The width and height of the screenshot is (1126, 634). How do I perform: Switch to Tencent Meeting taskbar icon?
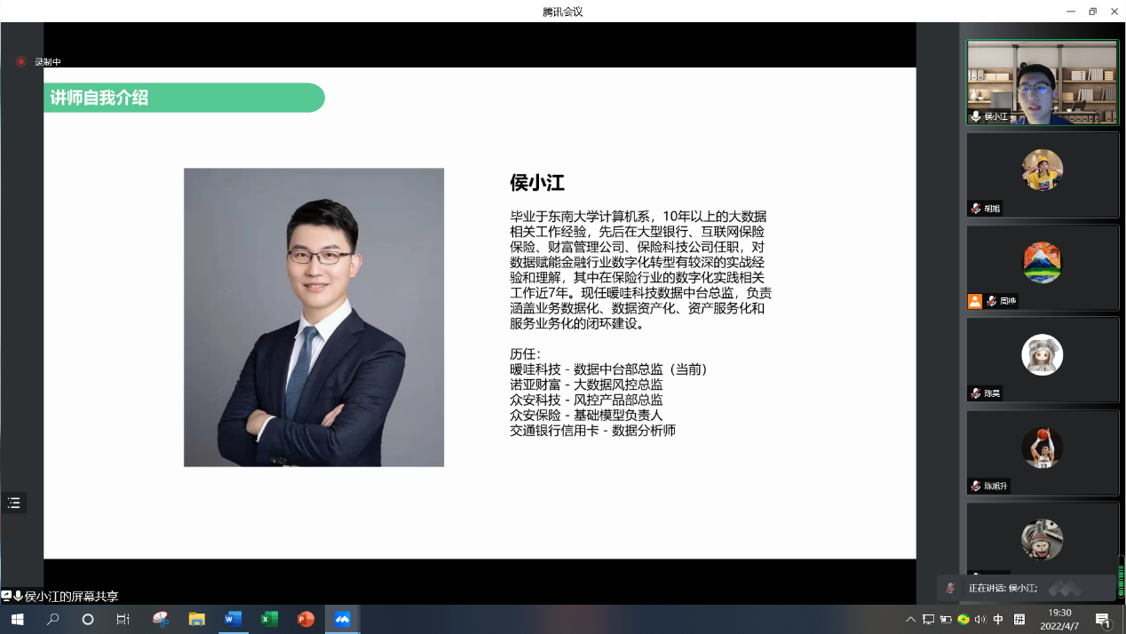pyautogui.click(x=343, y=619)
